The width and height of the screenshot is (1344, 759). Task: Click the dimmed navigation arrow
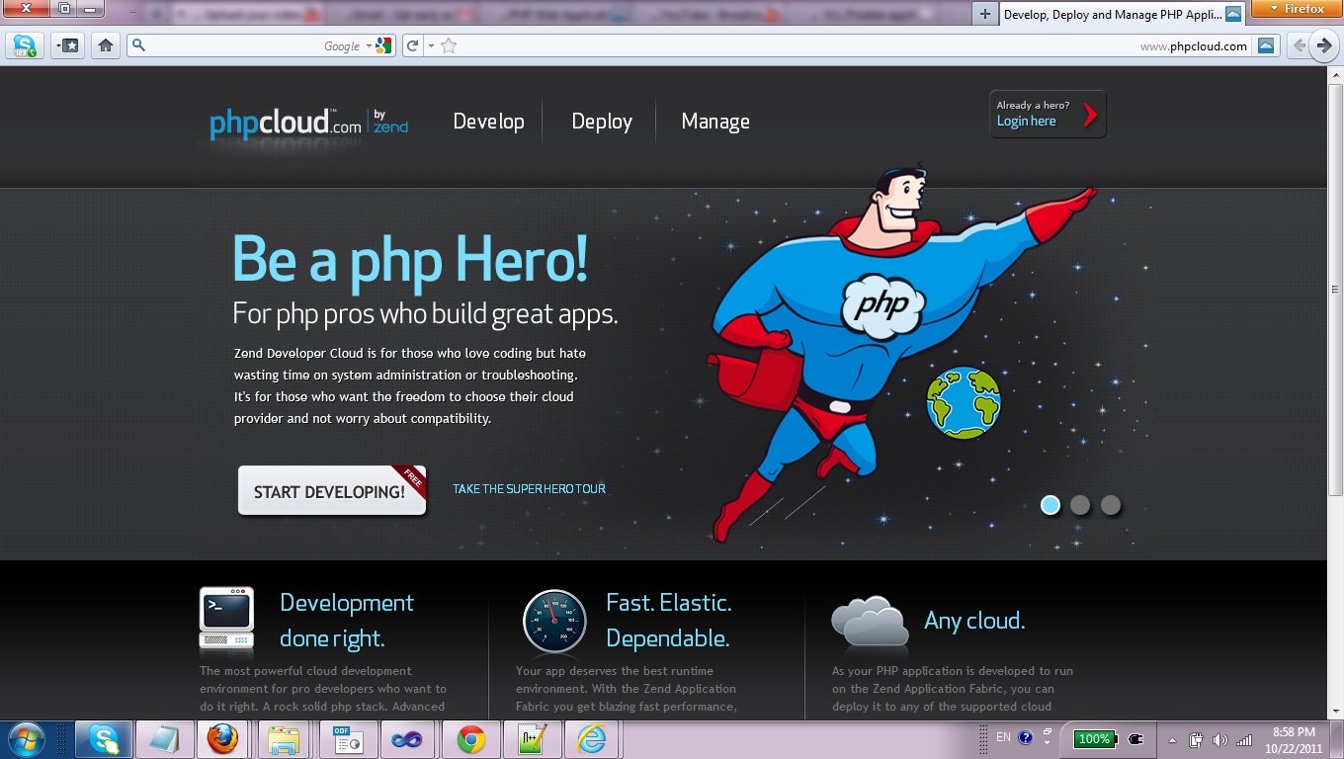click(x=1299, y=45)
